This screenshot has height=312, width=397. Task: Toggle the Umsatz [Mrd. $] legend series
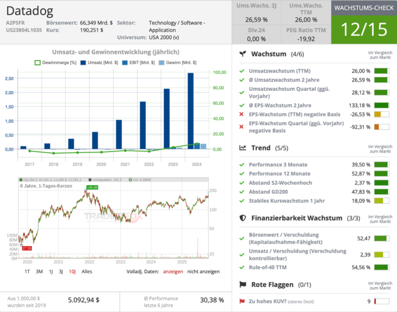click(x=100, y=63)
